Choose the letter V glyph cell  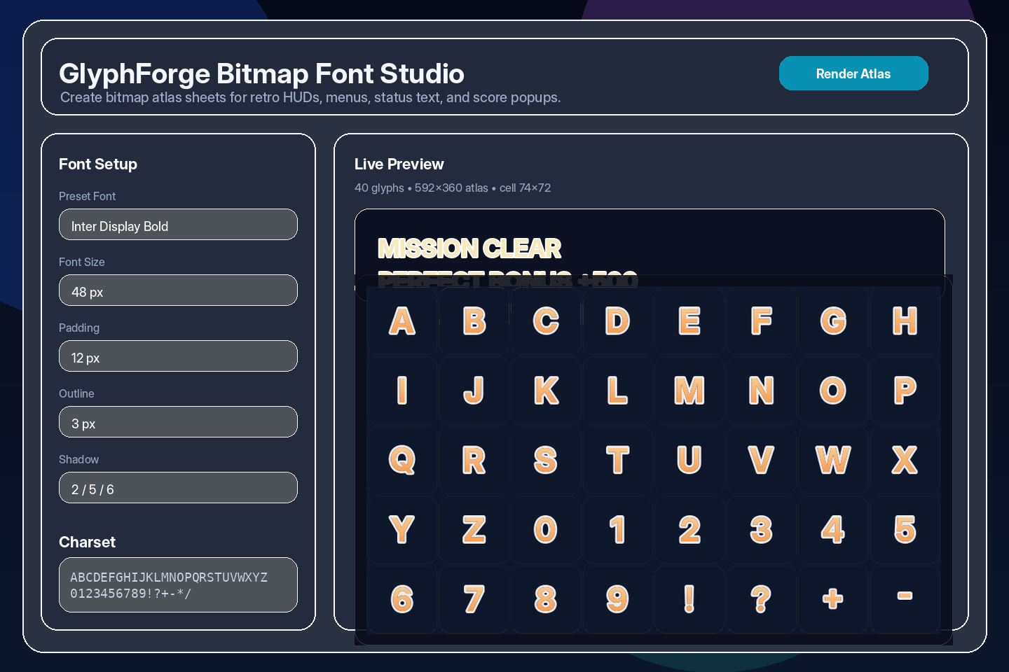tap(762, 460)
